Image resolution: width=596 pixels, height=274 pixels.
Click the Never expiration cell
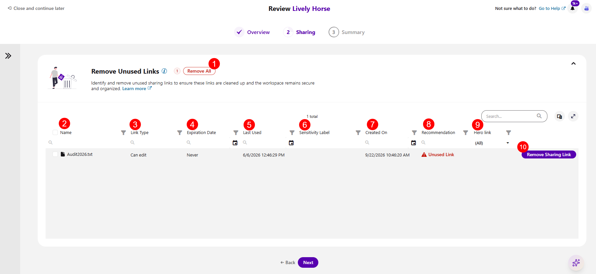point(192,155)
